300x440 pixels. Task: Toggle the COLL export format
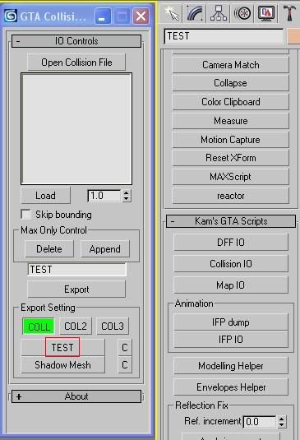(x=39, y=327)
